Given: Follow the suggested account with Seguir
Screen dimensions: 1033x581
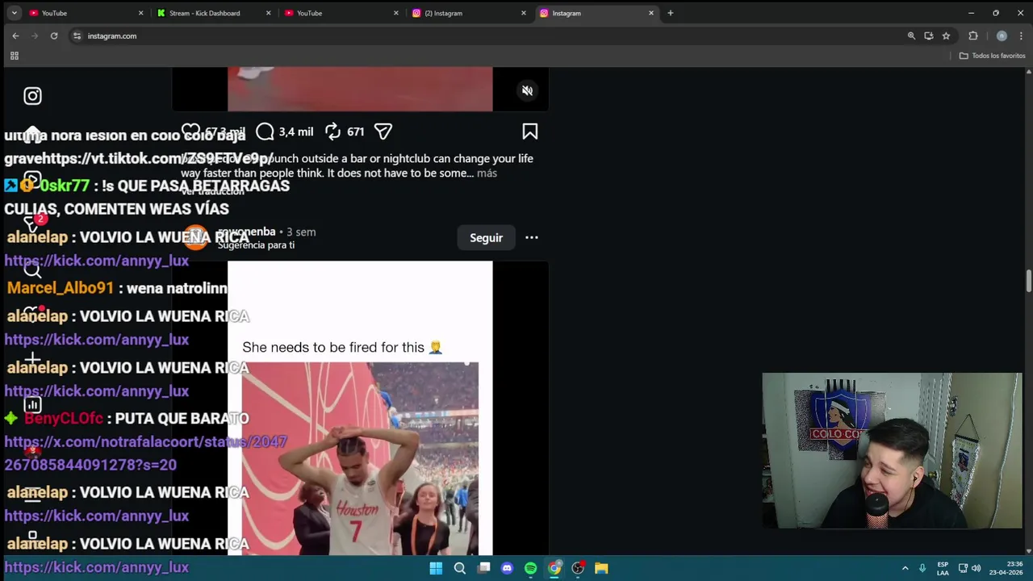Looking at the screenshot, I should [486, 237].
